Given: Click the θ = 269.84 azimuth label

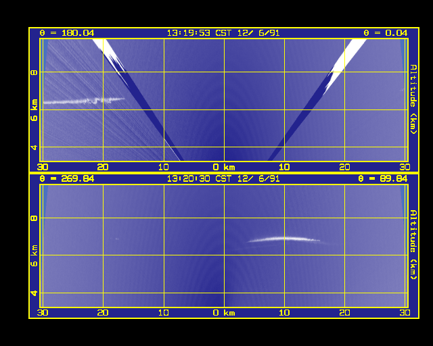Looking at the screenshot, I should (x=67, y=179).
